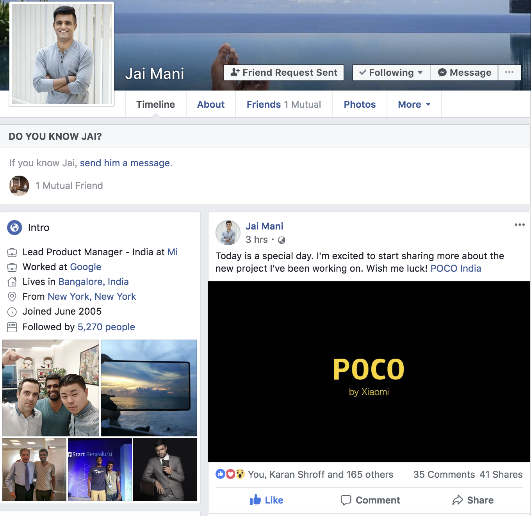View the 5,270 people followers link
The width and height of the screenshot is (531, 516).
tap(106, 327)
